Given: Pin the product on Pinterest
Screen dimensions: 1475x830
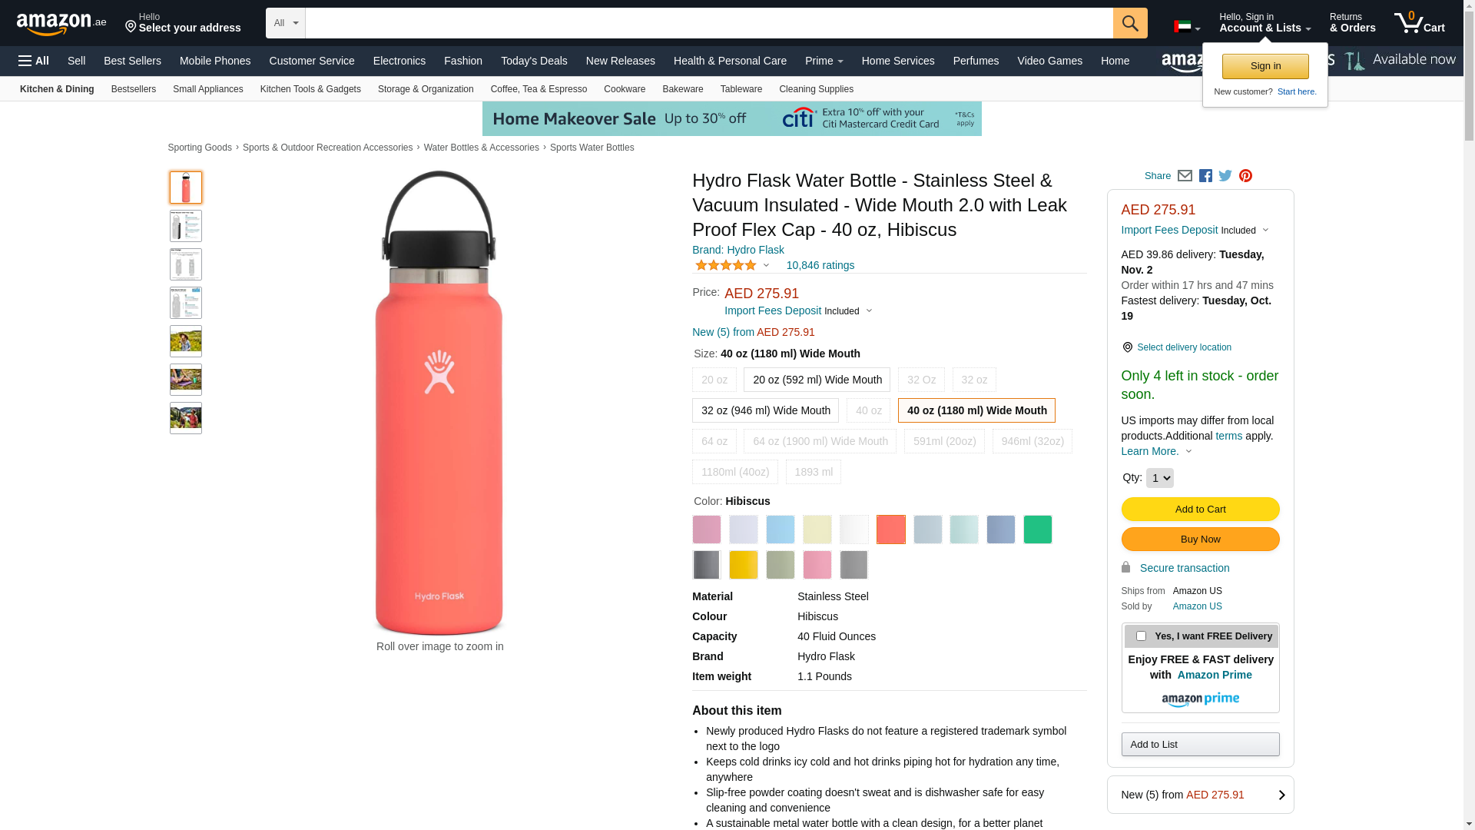Looking at the screenshot, I should click(1245, 176).
